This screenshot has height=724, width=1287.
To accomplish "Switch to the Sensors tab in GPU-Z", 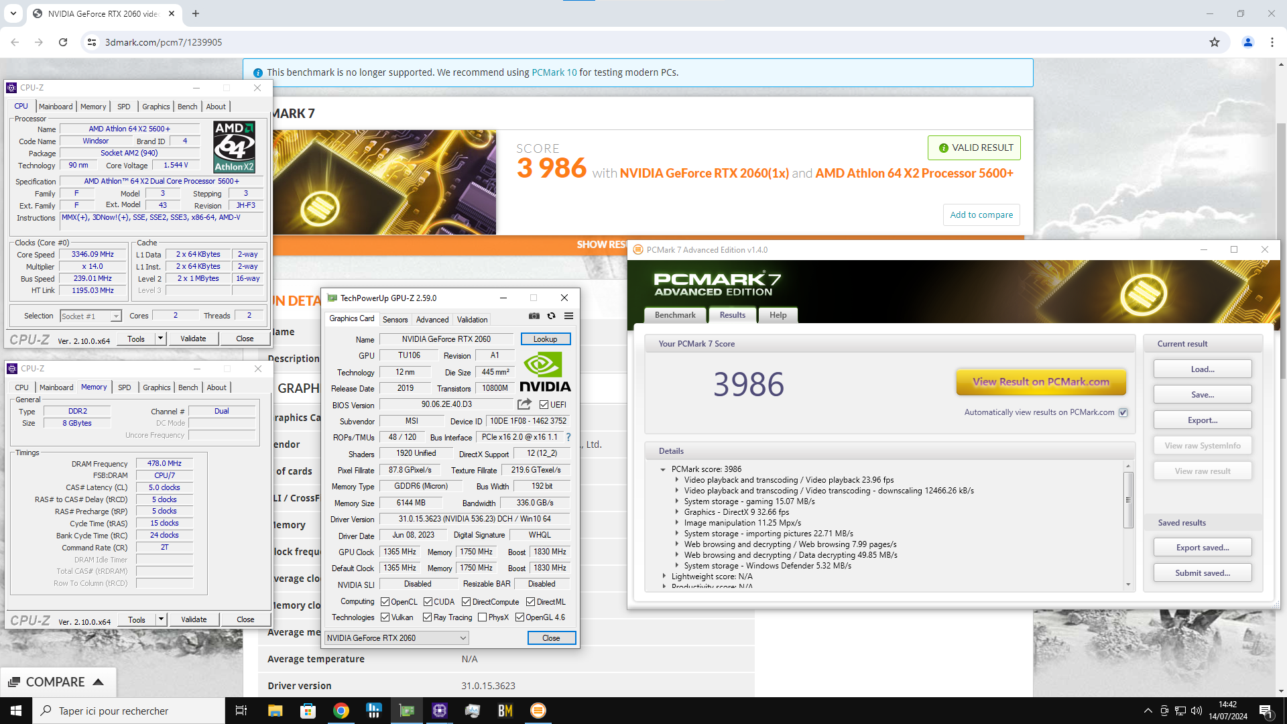I will pos(395,320).
